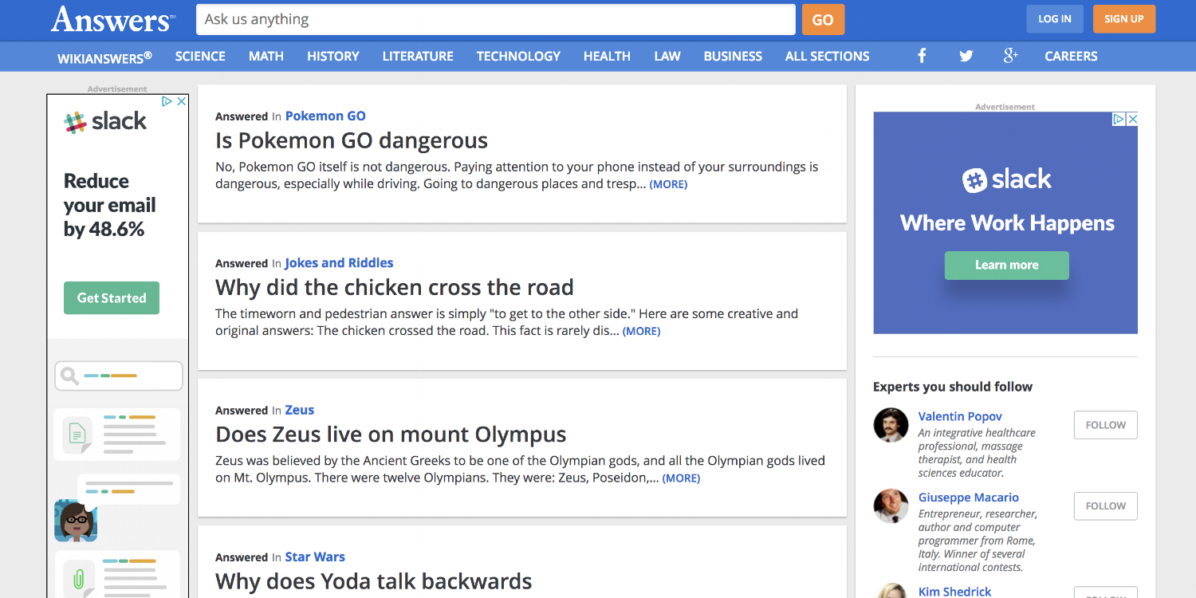Click Giuseppe Macario's profile photo
The width and height of the screenshot is (1196, 598).
[x=891, y=506]
